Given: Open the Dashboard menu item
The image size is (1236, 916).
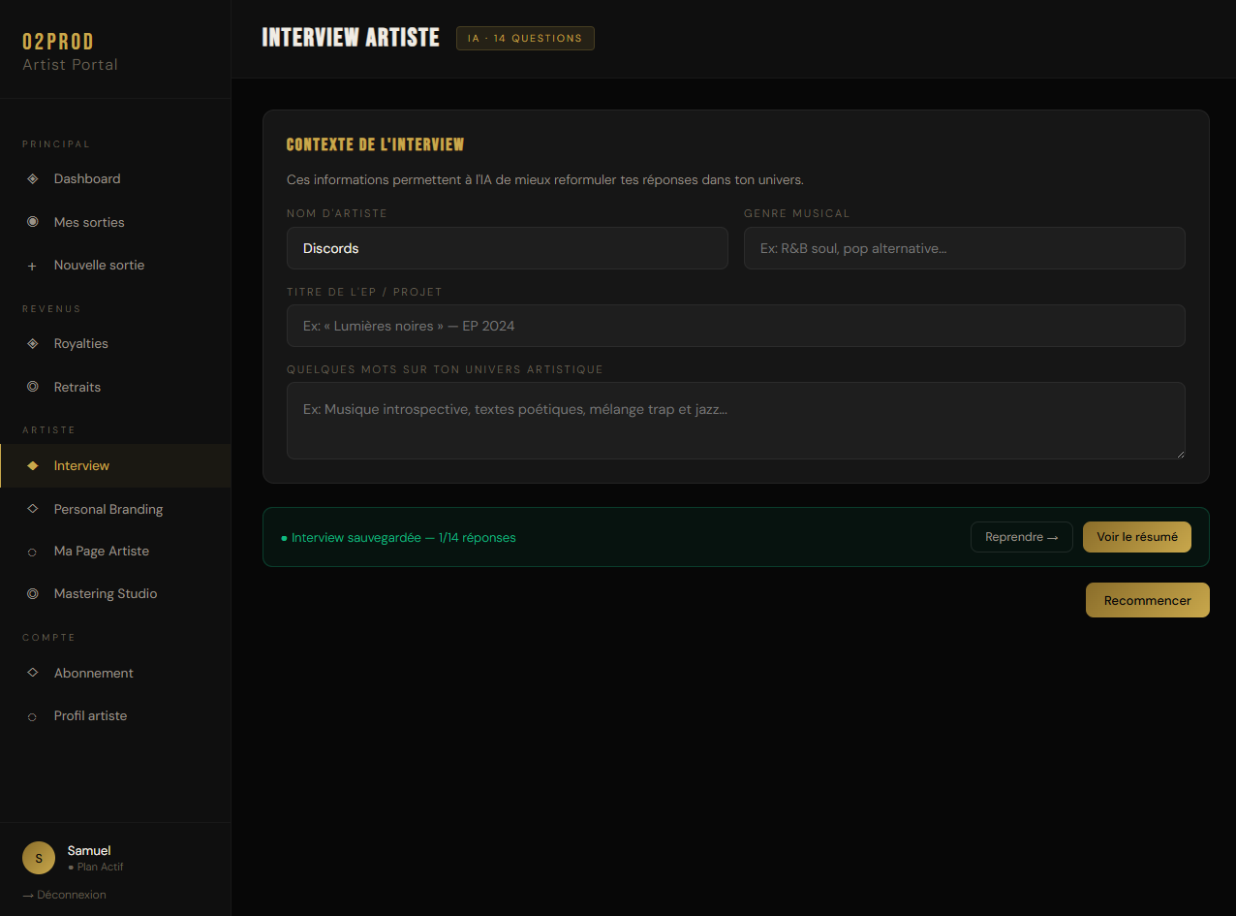Looking at the screenshot, I should 115,179.
